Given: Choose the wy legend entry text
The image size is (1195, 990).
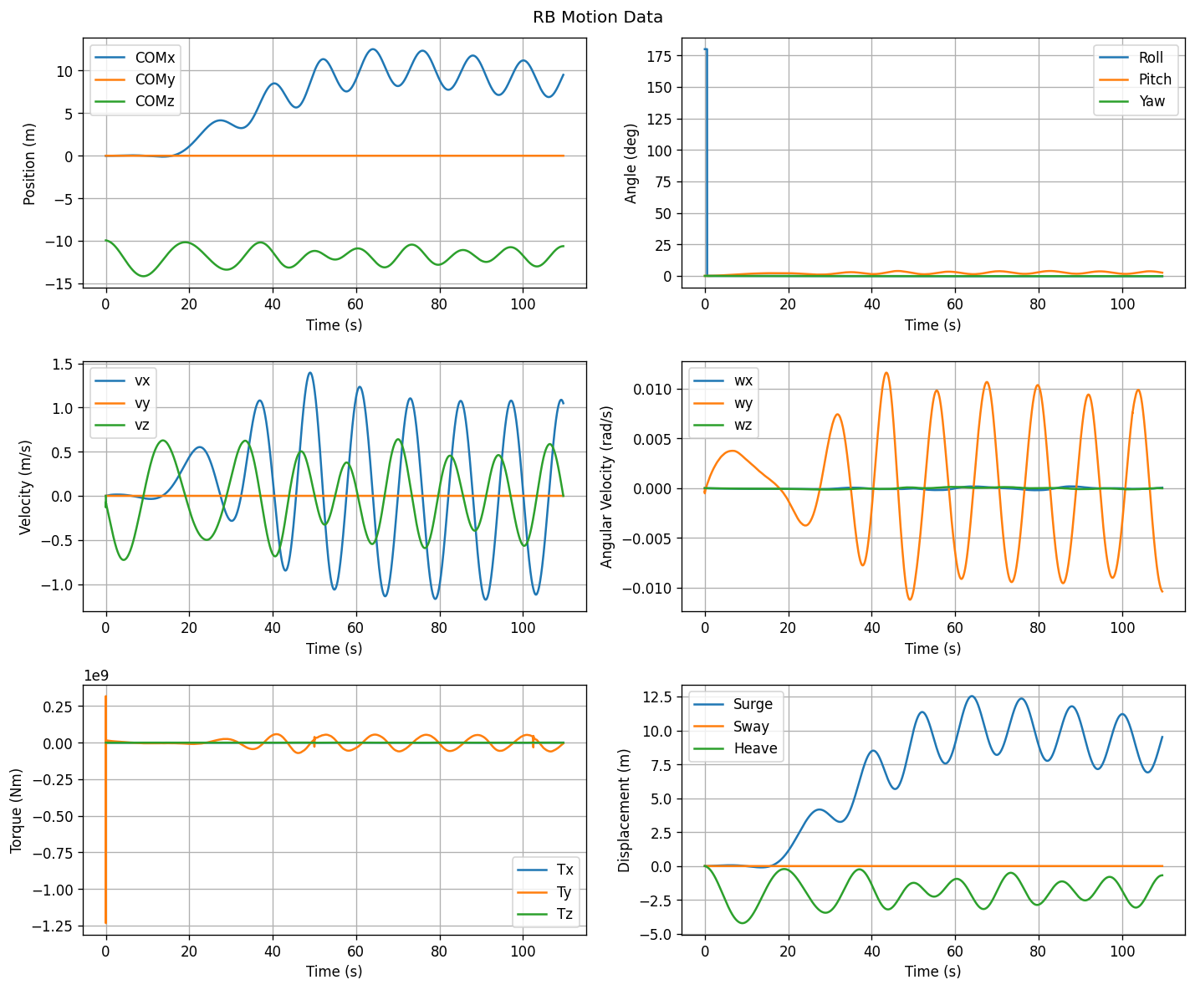Looking at the screenshot, I should (x=743, y=404).
